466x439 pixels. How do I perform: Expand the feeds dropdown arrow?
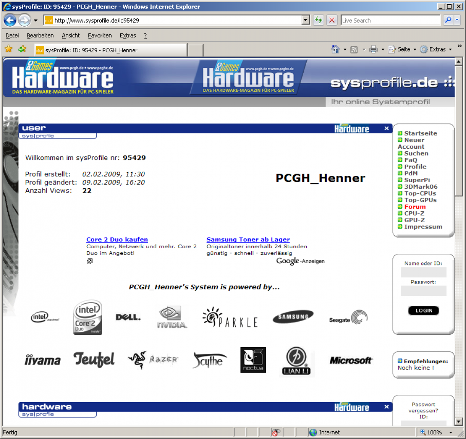pyautogui.click(x=364, y=50)
